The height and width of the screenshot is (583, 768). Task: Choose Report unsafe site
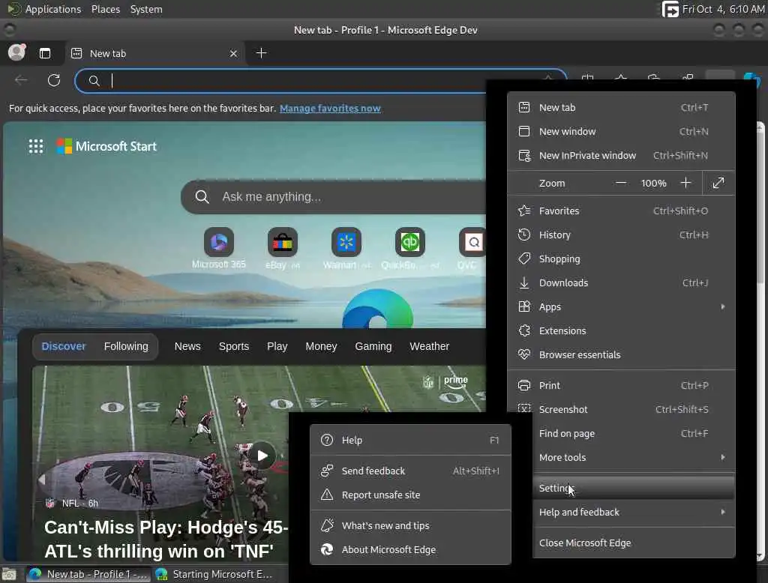tap(410, 495)
